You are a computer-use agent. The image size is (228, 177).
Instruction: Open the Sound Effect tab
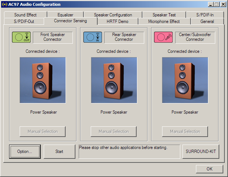point(25,15)
